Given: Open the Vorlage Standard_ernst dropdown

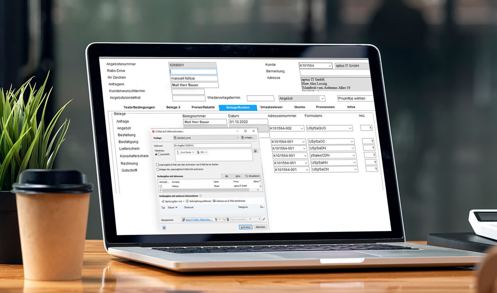Looking at the screenshot, I should (237, 138).
